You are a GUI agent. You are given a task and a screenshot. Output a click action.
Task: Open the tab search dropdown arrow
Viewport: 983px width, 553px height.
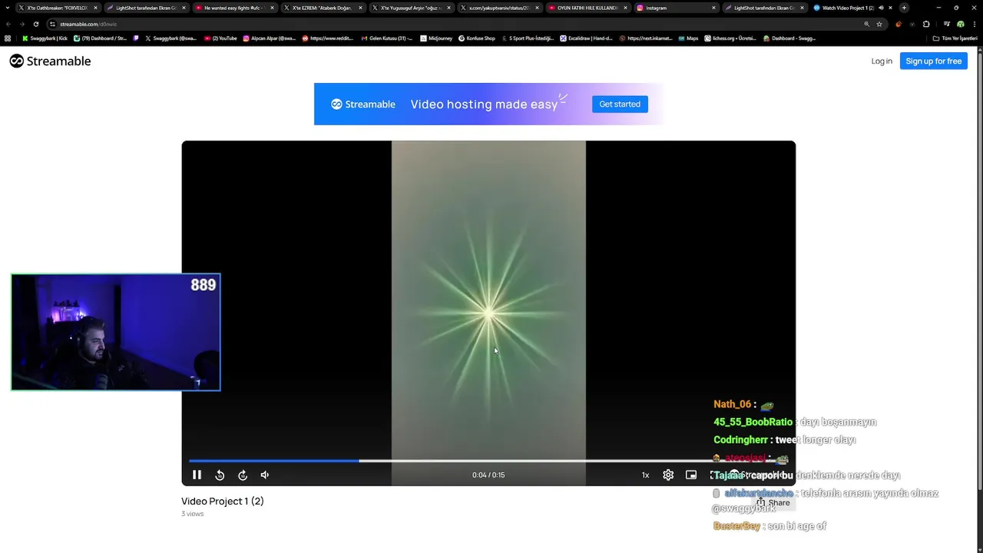click(7, 8)
